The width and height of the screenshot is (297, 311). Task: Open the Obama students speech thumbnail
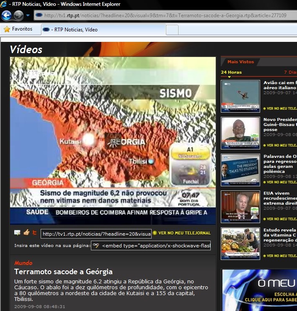pos(240,170)
